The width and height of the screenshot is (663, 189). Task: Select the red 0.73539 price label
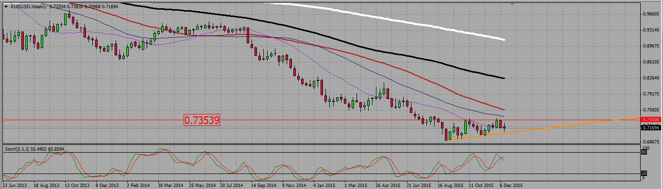point(202,120)
